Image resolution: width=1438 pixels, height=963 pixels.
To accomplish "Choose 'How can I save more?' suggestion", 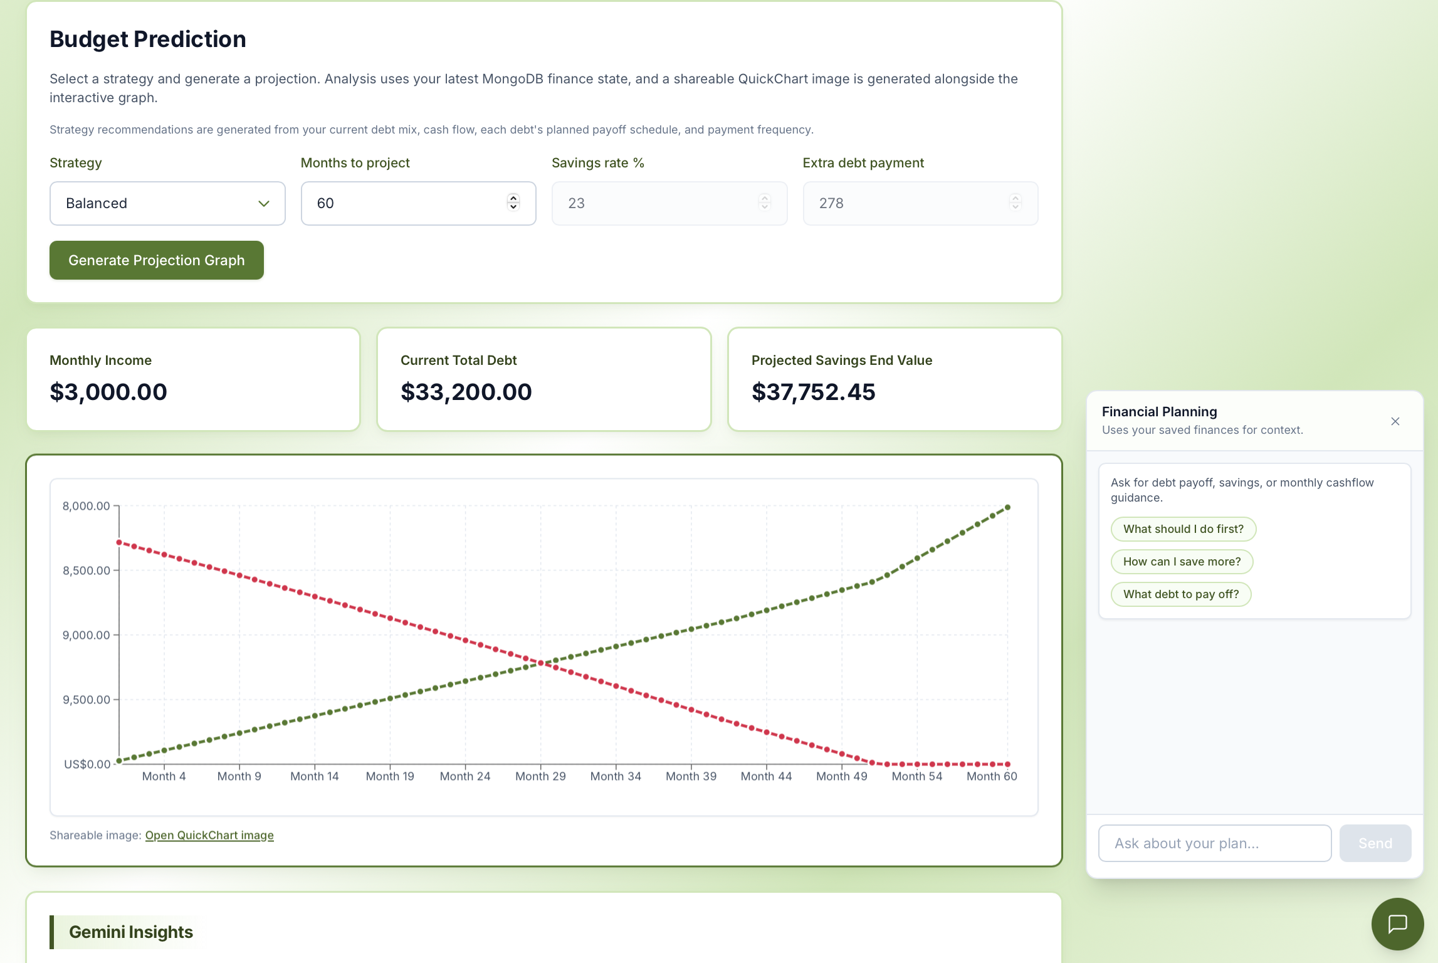I will click(x=1182, y=562).
